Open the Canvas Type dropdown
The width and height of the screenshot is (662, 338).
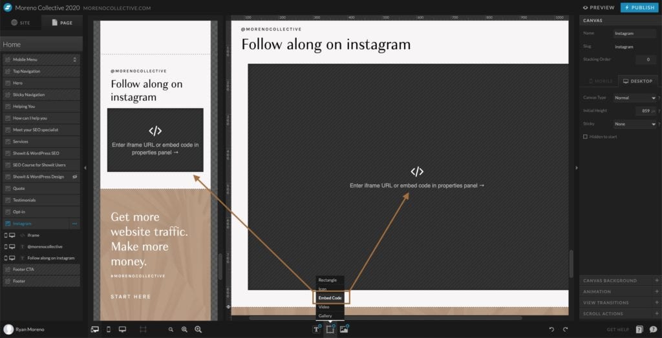pyautogui.click(x=635, y=98)
